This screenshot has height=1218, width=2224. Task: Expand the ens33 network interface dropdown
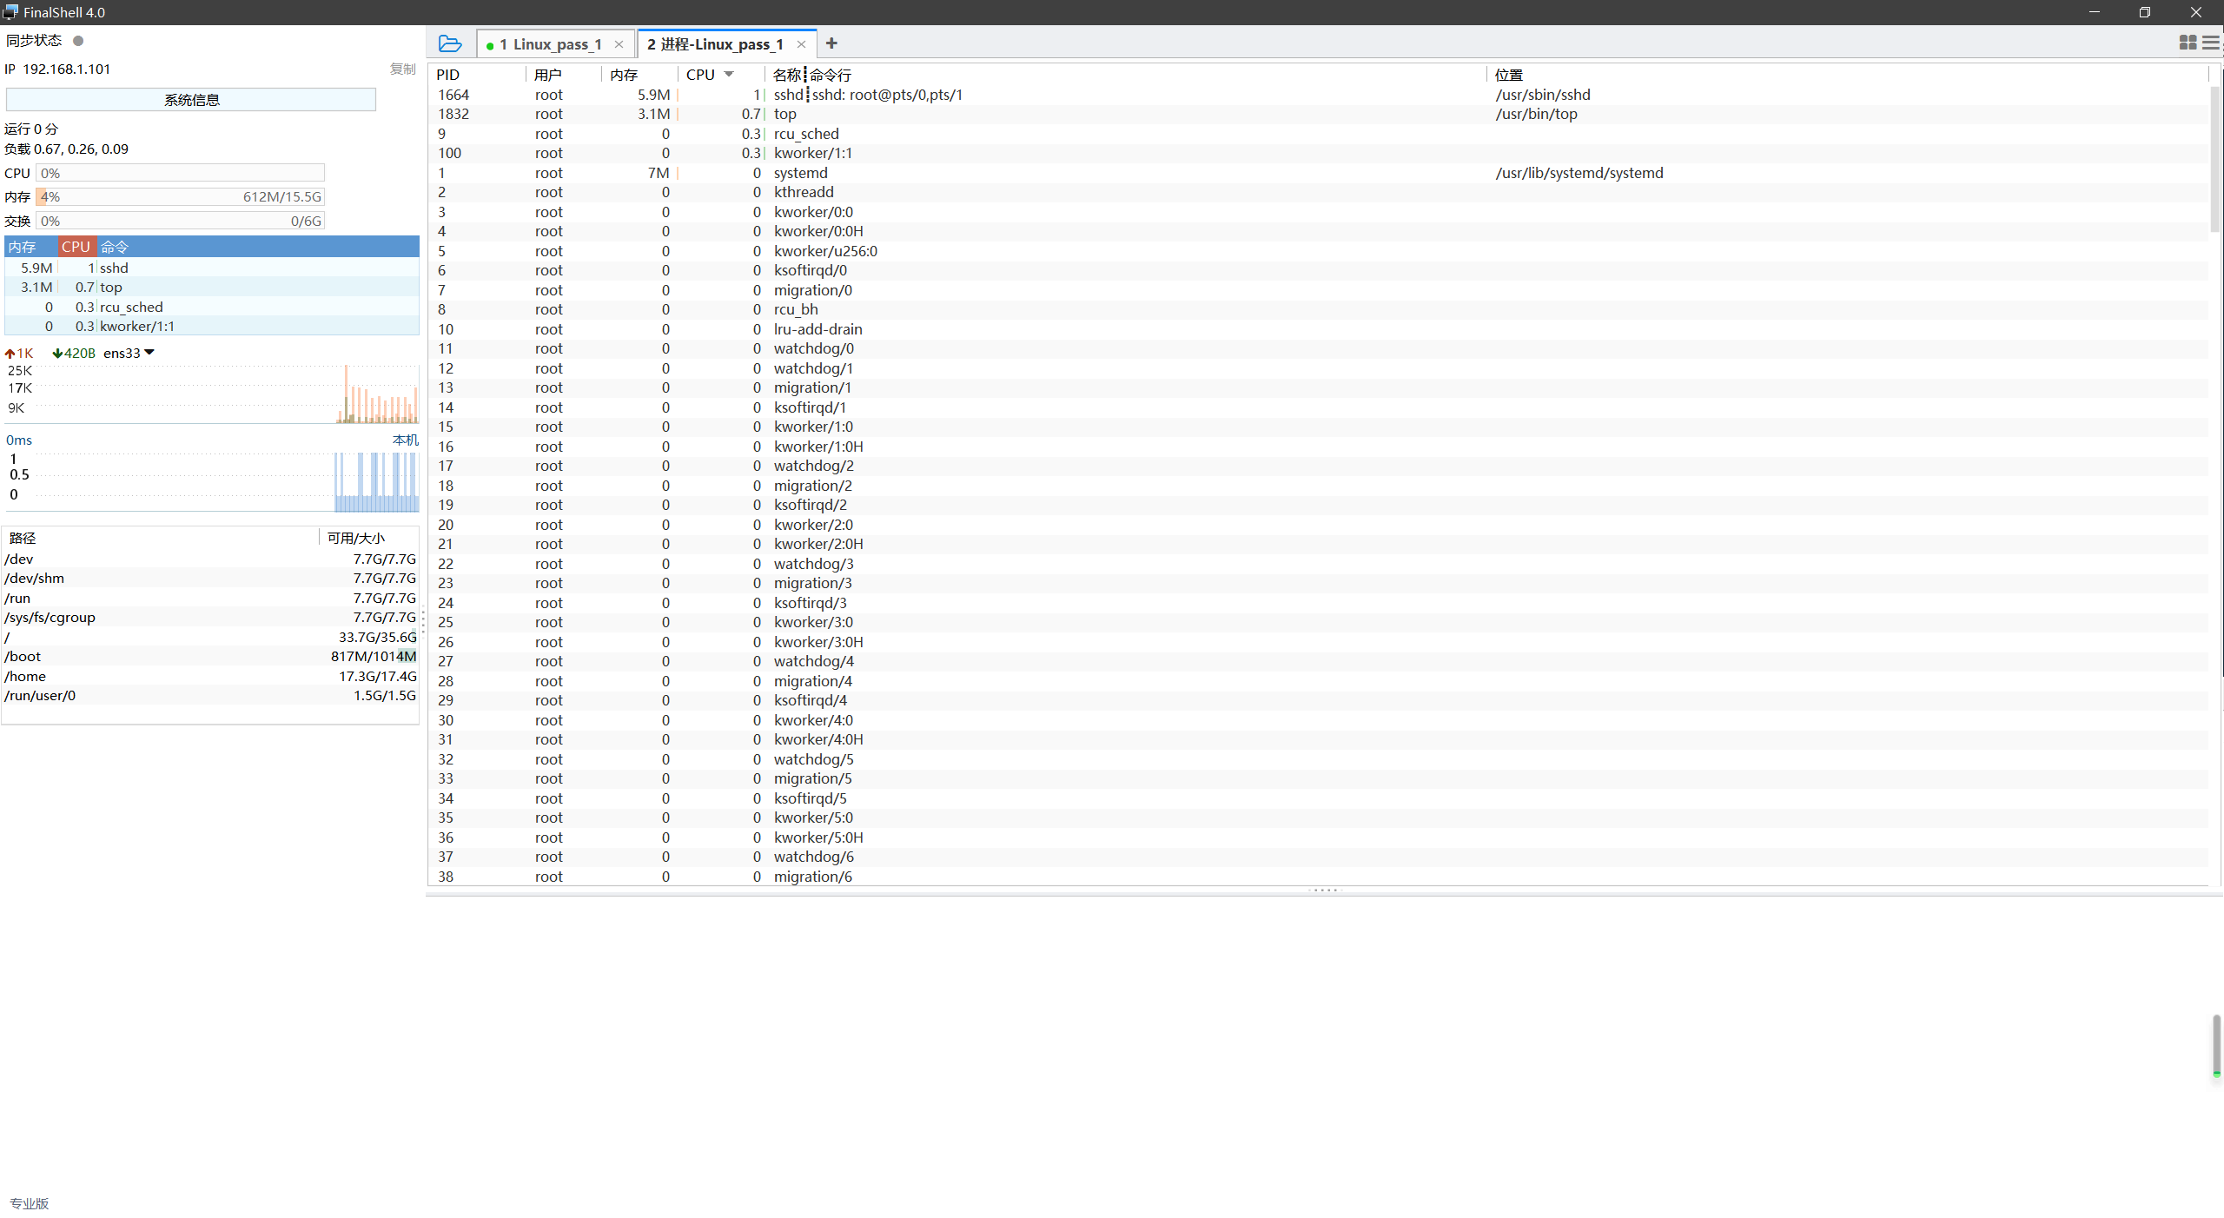click(149, 353)
